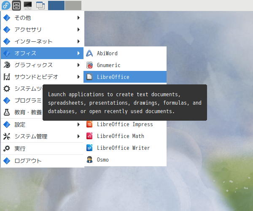Launch the highlighted LibreOffice entry
The image size is (253, 211).
pyautogui.click(x=125, y=77)
